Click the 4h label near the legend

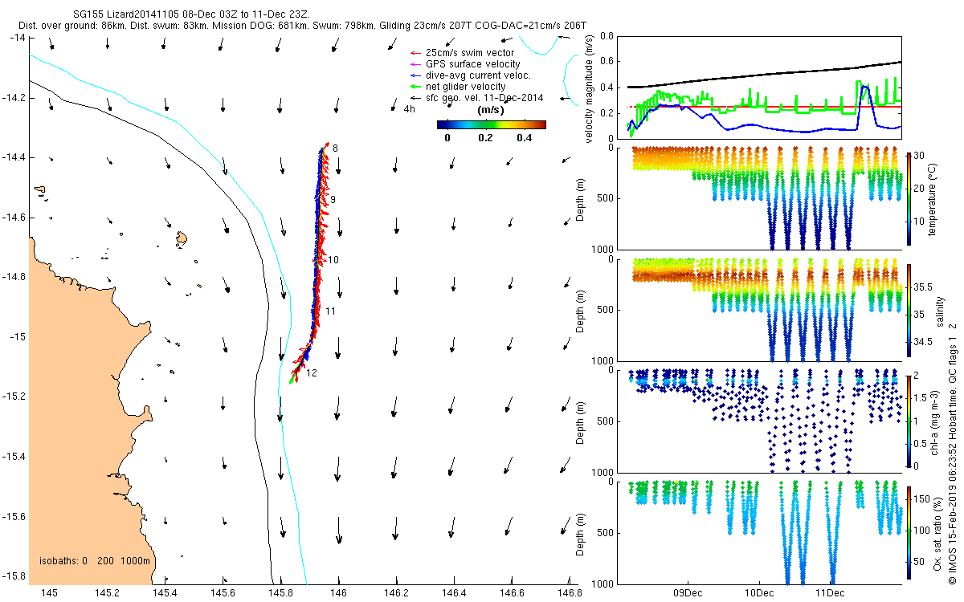point(409,109)
